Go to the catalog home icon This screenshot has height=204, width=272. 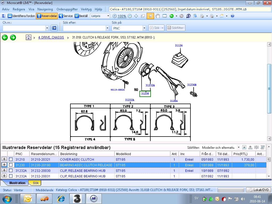28,37
